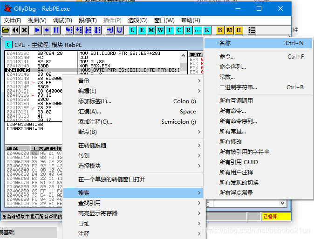Click the Execute till return icon
The width and height of the screenshot is (314, 239).
click(x=110, y=30)
